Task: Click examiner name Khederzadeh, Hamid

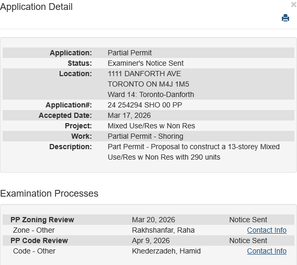Action: point(166,251)
